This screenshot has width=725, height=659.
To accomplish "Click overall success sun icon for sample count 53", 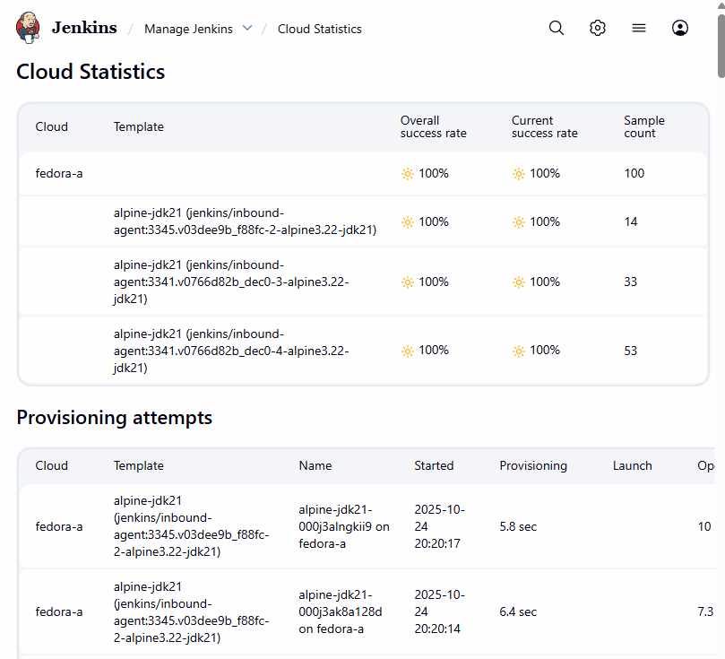I will click(408, 351).
